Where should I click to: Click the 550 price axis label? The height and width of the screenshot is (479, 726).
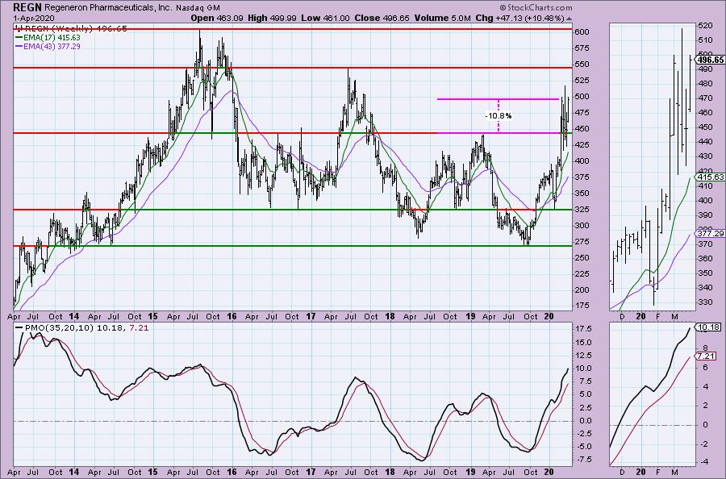click(582, 65)
